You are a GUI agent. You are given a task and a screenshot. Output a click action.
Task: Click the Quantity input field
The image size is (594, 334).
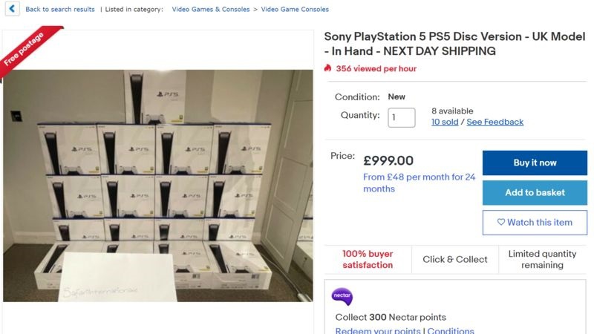click(402, 117)
